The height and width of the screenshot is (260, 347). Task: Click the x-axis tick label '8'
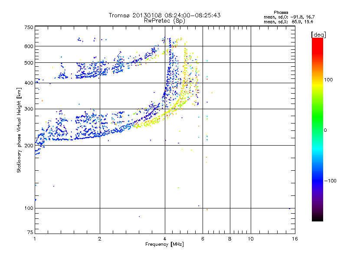[x=230, y=239]
